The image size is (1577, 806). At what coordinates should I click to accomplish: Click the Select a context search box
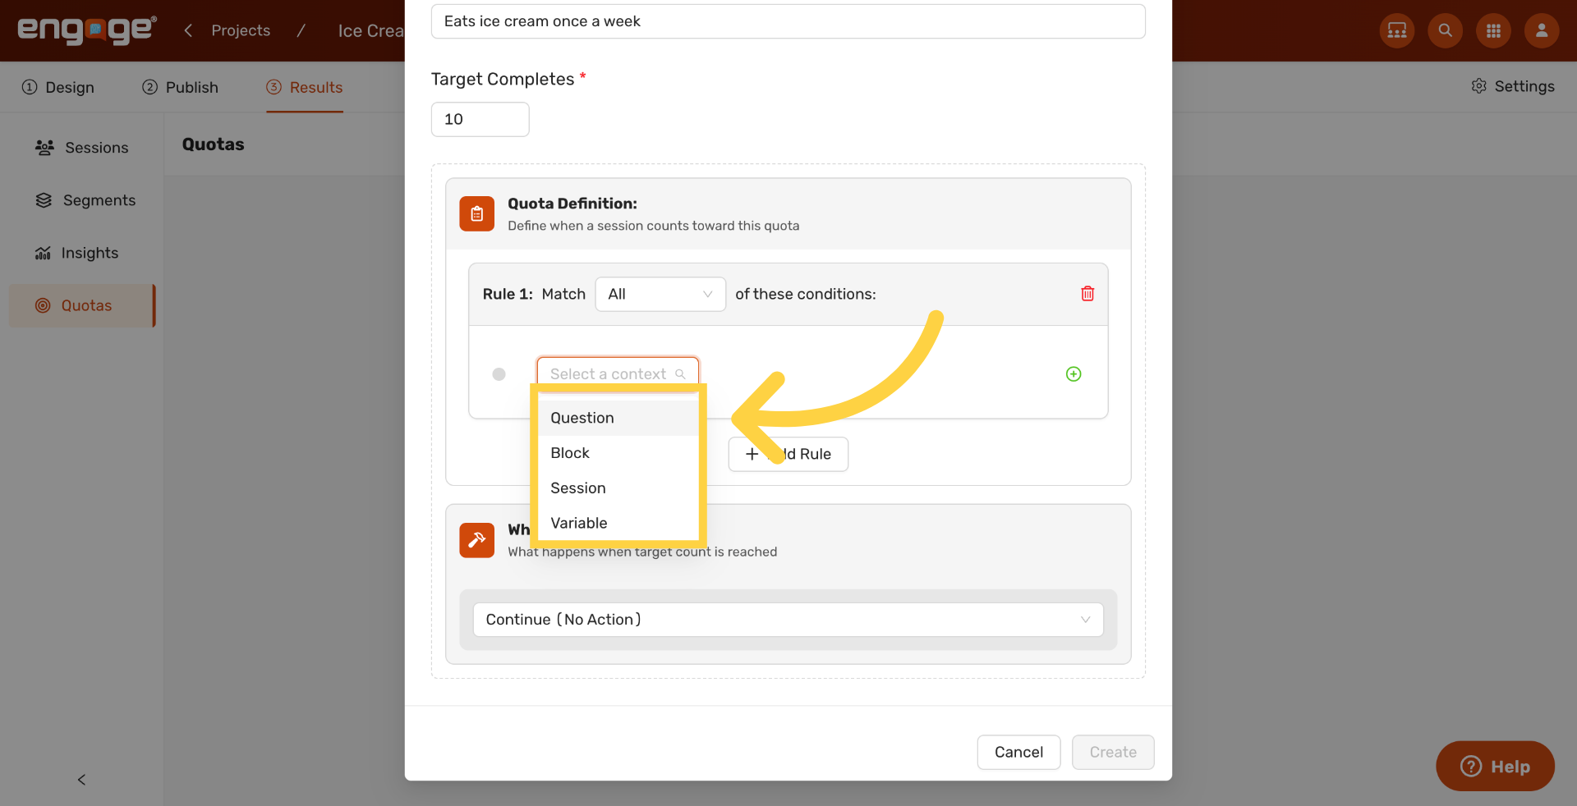pos(618,373)
